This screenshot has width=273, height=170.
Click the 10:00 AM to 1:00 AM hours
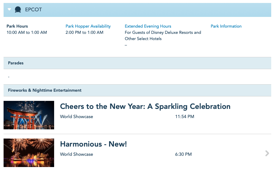(x=27, y=32)
